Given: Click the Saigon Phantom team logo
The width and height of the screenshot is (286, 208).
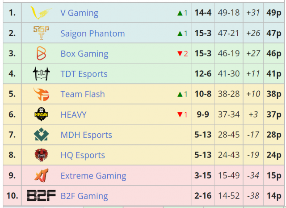Looking at the screenshot, I should pyautogui.click(x=41, y=33).
